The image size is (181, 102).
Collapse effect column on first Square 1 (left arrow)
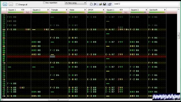[22, 10]
